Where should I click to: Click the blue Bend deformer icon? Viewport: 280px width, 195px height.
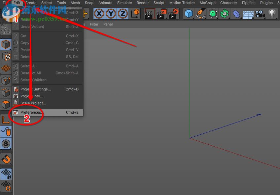coord(236,14)
